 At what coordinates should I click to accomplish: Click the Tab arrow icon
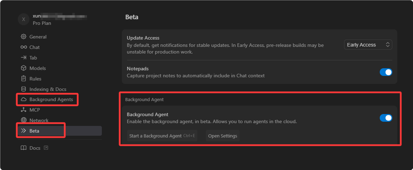(x=24, y=58)
